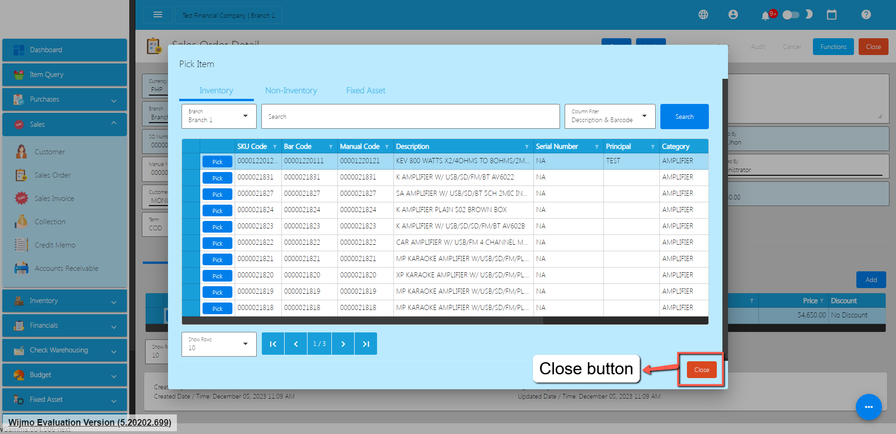Open the floating chat bubble button
896x434 pixels.
[x=868, y=407]
